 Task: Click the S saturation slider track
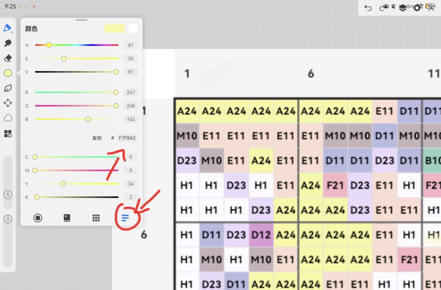(x=76, y=58)
